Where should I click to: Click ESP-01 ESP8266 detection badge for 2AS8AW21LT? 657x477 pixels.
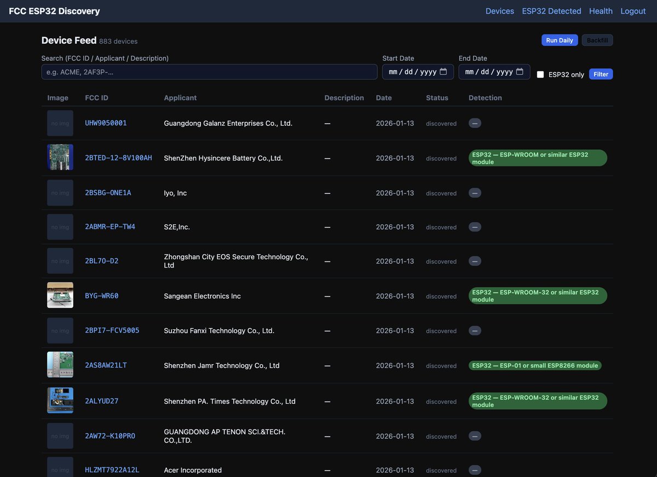(535, 365)
